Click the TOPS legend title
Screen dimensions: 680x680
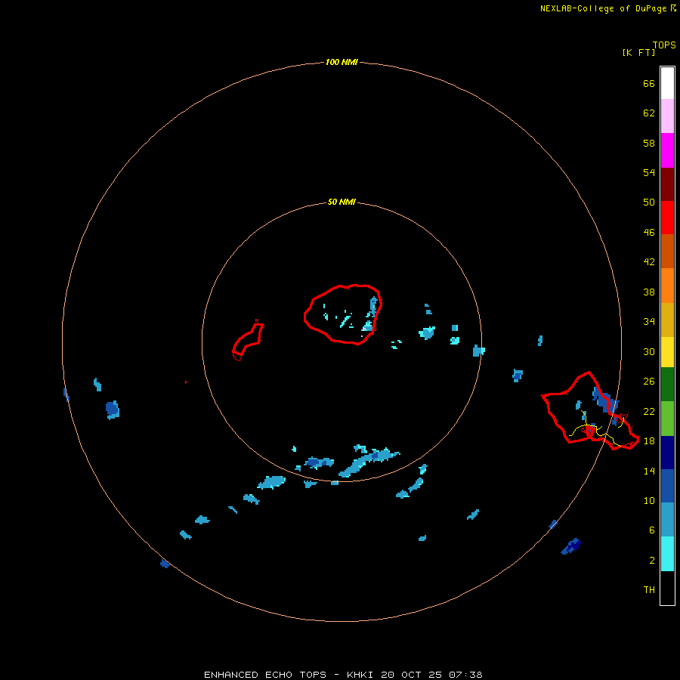coord(664,45)
